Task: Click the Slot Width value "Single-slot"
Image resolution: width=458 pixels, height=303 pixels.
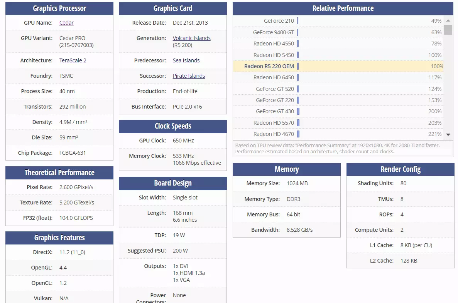Action: point(185,198)
